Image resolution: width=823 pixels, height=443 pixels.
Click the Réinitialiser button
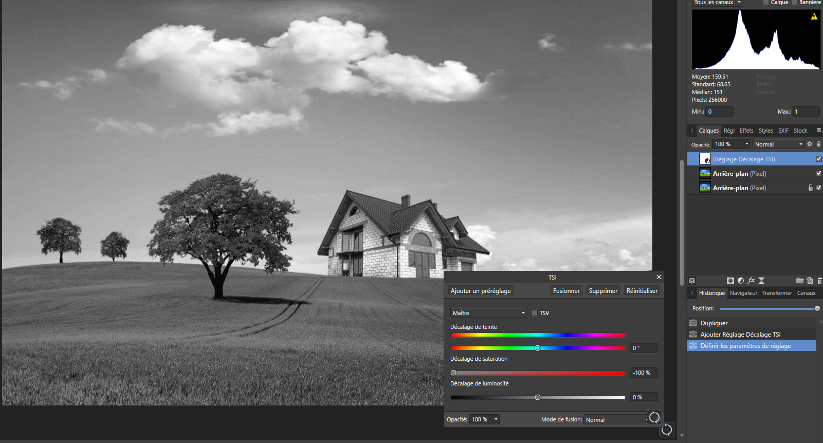pyautogui.click(x=642, y=291)
